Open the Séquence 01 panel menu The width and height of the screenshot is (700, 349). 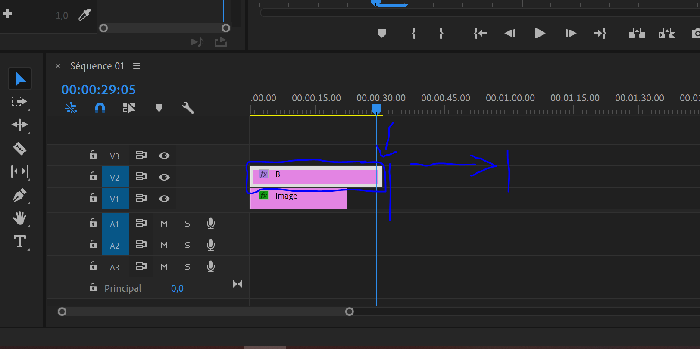point(137,66)
